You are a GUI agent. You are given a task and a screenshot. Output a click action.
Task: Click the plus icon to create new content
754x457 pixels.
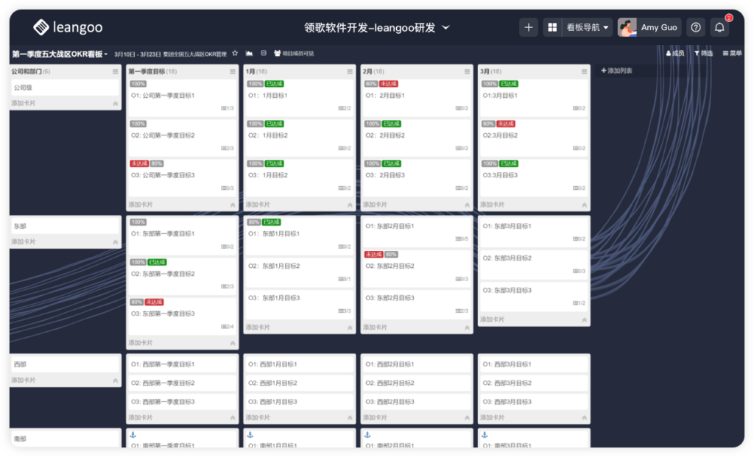pyautogui.click(x=529, y=27)
